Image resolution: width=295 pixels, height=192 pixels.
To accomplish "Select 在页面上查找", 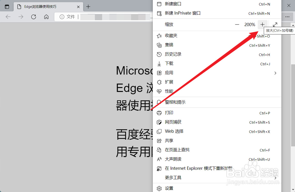I will click(217, 150).
